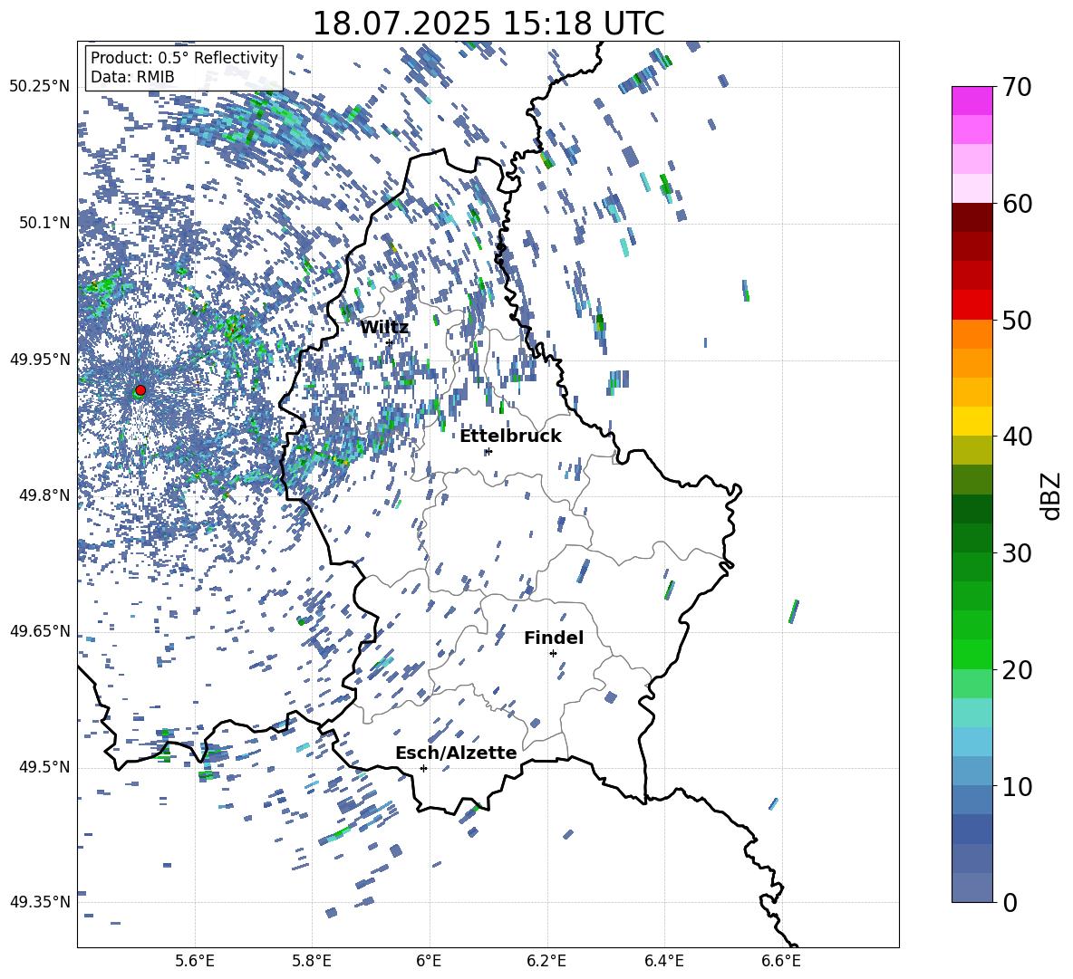Click the Data: RMIB text
The image size is (1073, 979).
132,77
